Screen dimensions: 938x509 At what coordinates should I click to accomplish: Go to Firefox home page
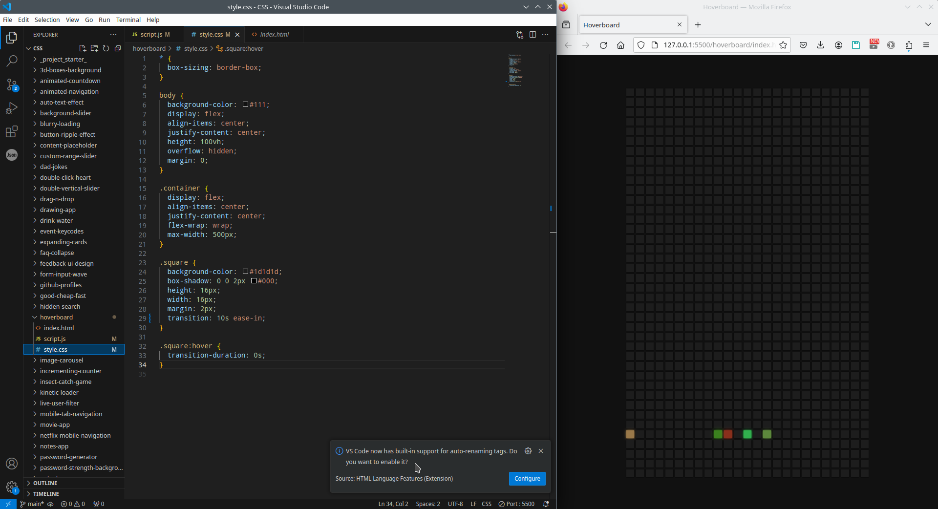coord(621,45)
